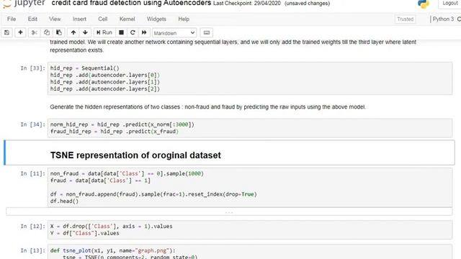Interrupt the kernel with the stop icon
The width and height of the screenshot is (461, 259).
click(x=121, y=32)
